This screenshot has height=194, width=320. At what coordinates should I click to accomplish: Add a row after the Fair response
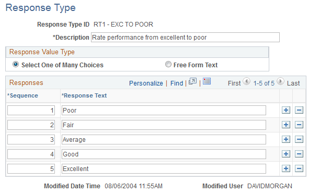point(285,125)
